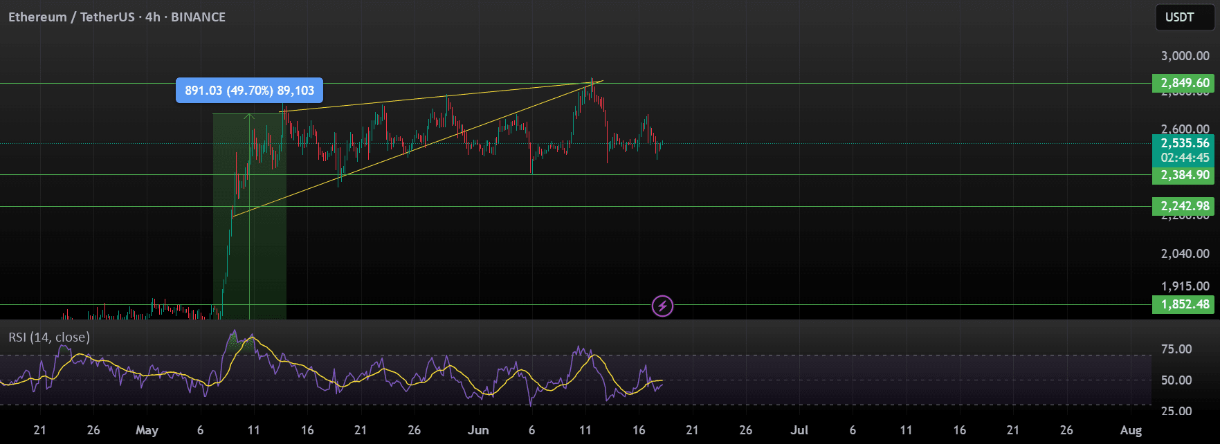Click the purple lightning bolt event icon
This screenshot has width=1220, height=444.
click(662, 306)
